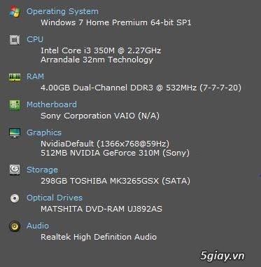Open the Optical Drives section heading

55,198
